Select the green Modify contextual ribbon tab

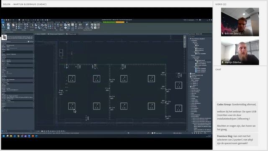coord(109,22)
